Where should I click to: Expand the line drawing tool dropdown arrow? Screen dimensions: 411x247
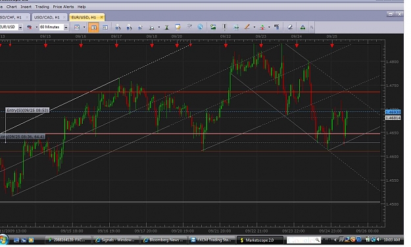254,27
